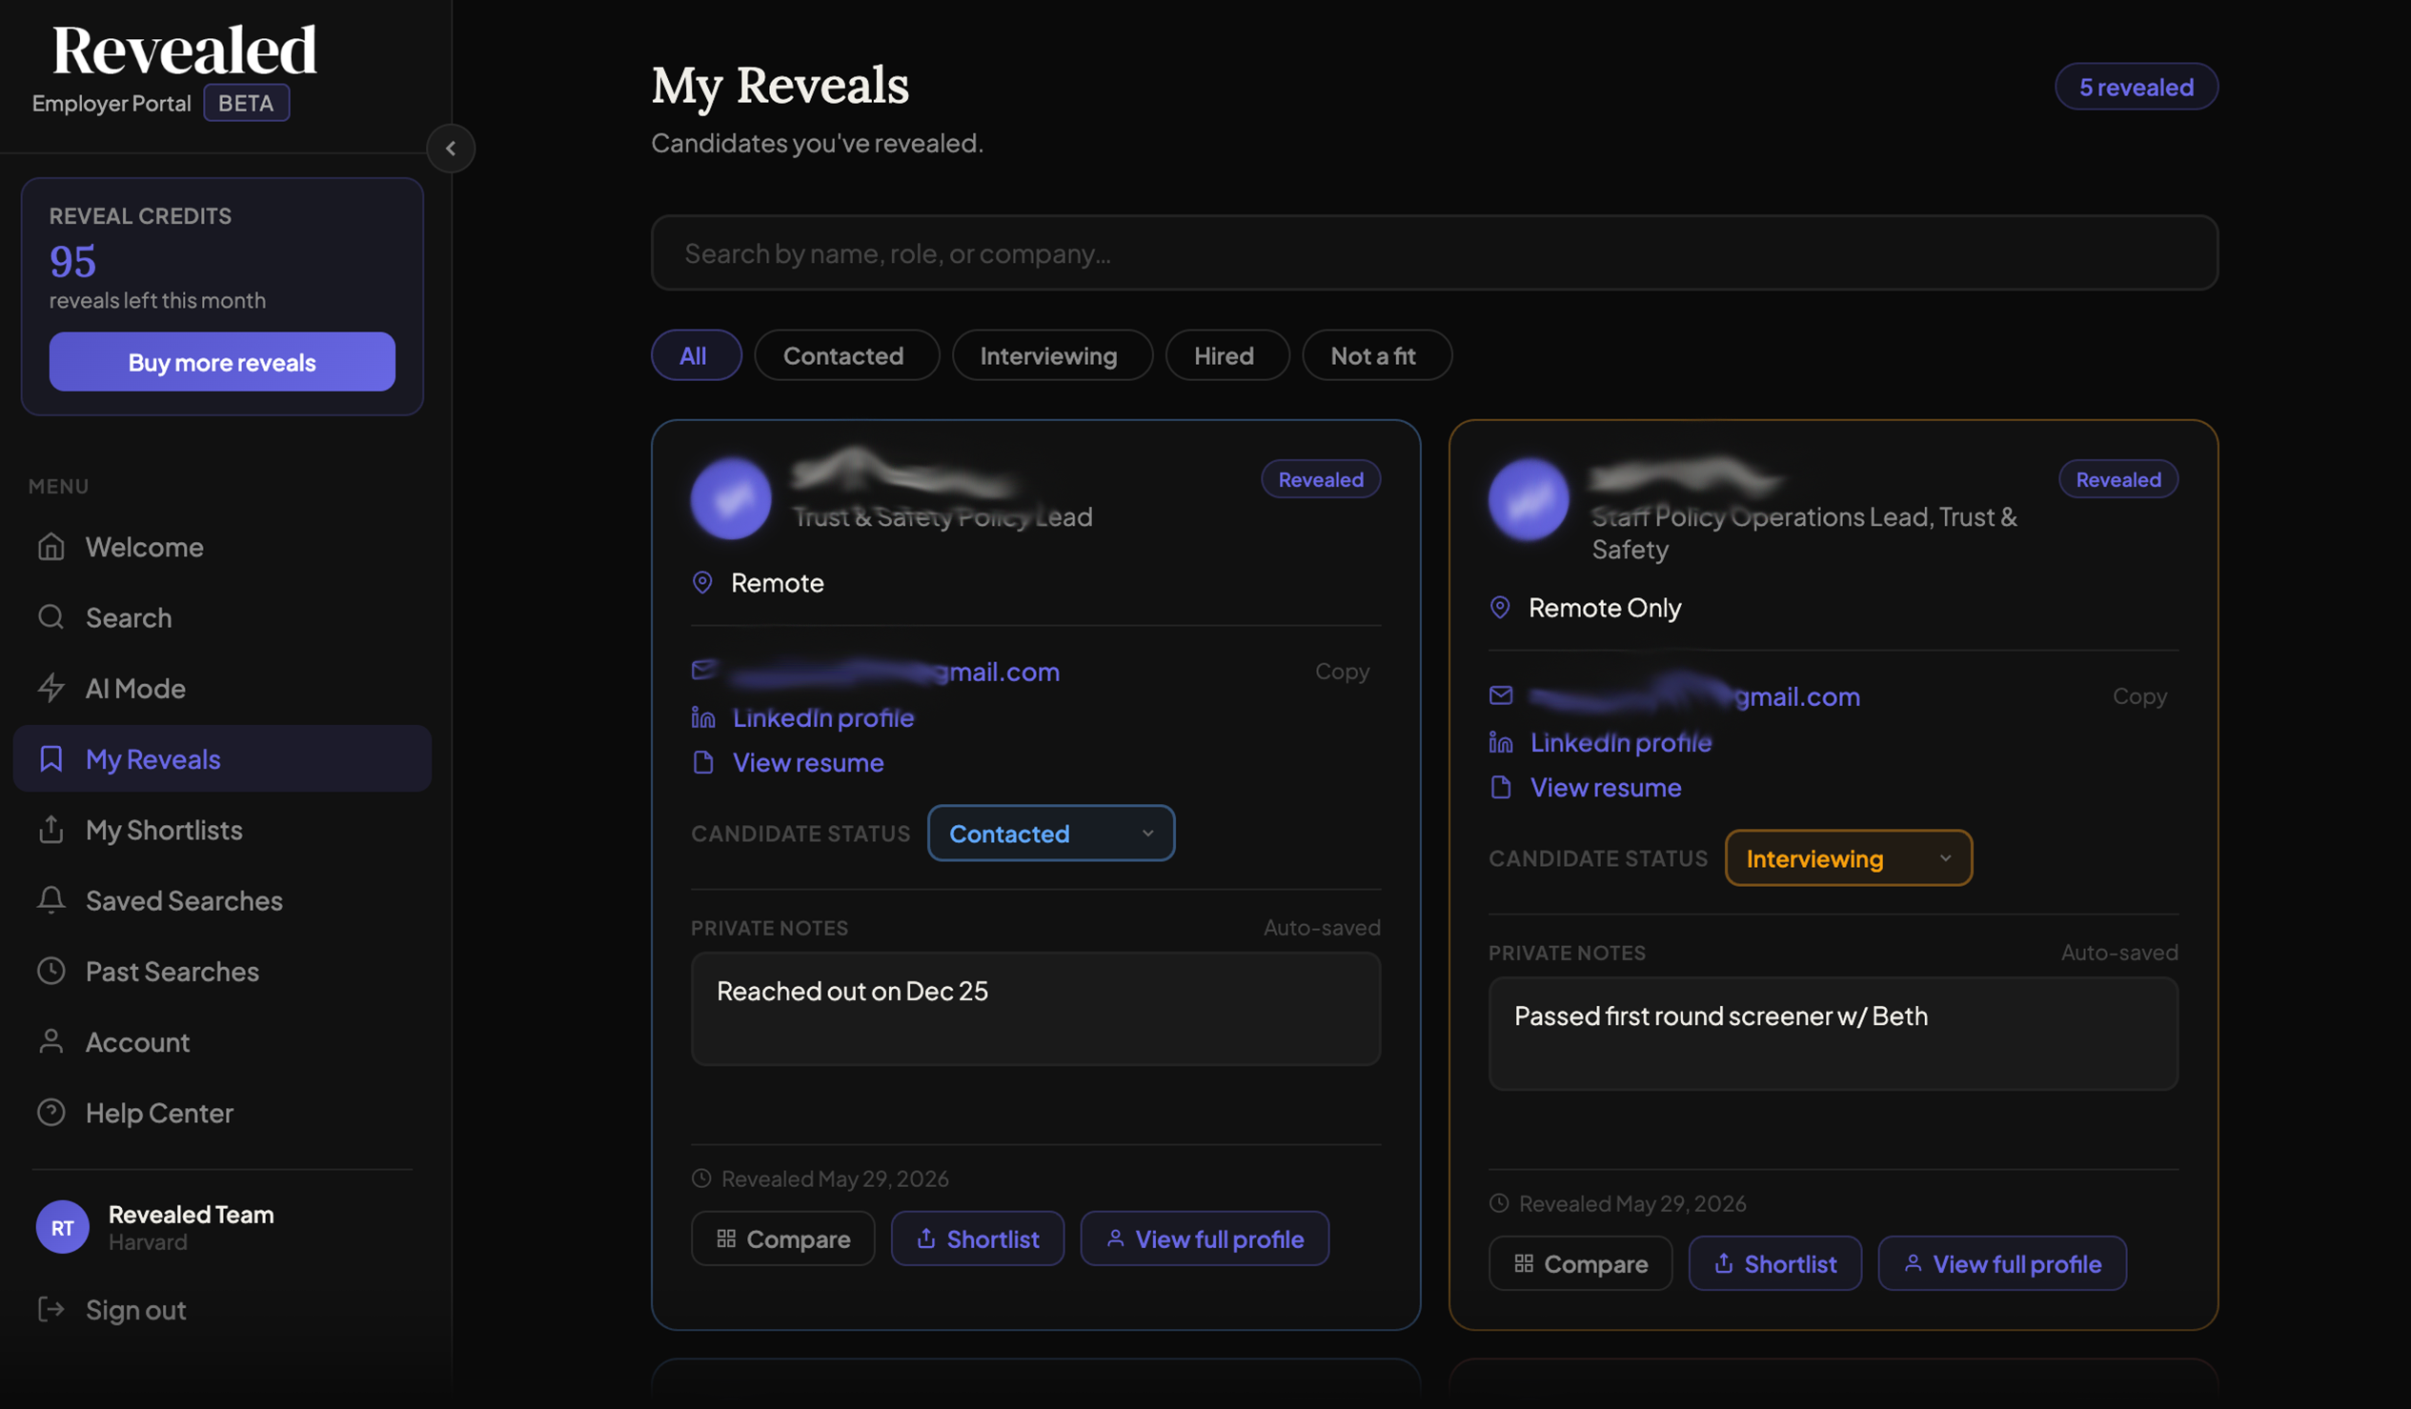
Task: Click Shortlist on the Contacted card
Action: 977,1238
